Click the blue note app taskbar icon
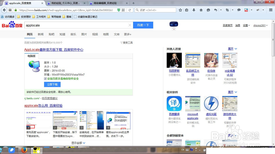275x154 pixels. click(x=12, y=150)
